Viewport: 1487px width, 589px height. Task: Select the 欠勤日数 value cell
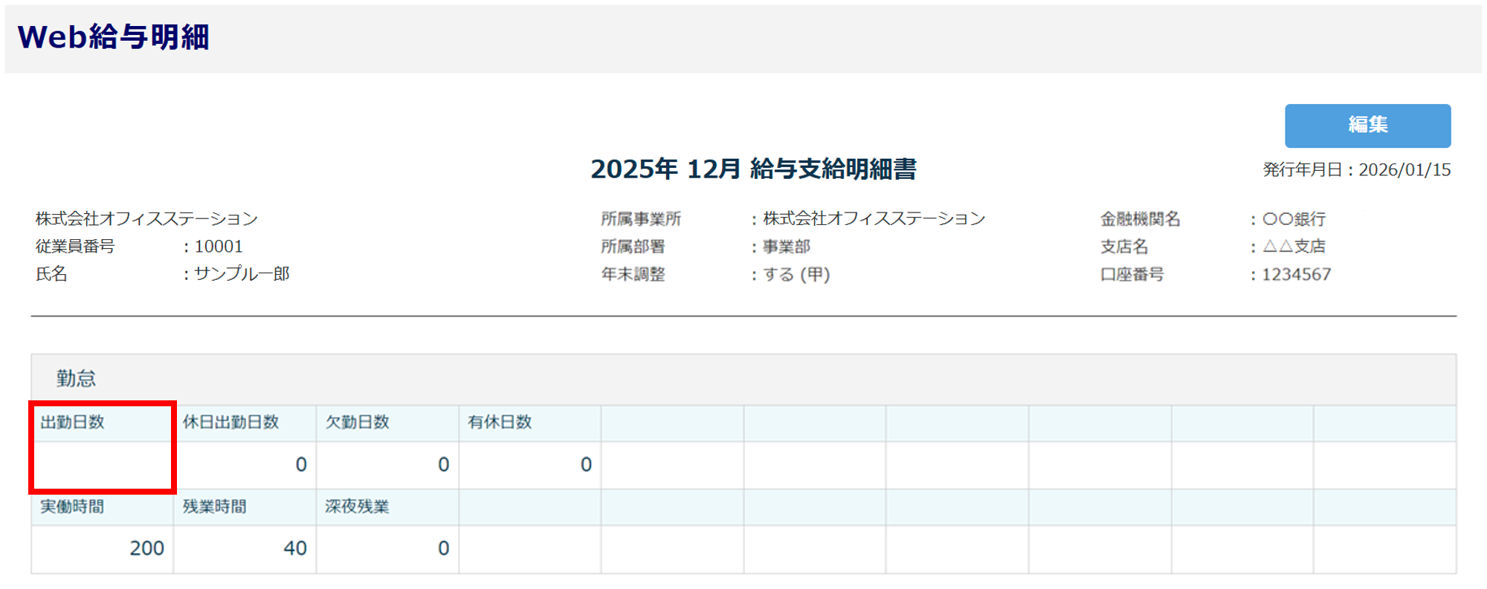tap(443, 465)
